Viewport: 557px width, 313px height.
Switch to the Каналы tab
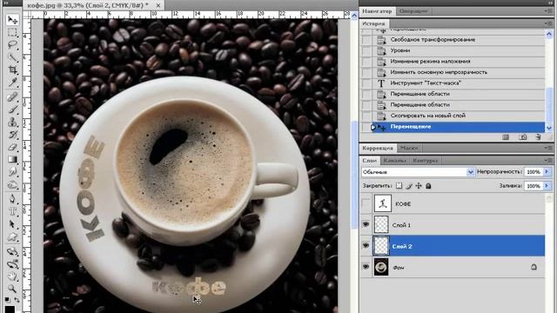click(394, 160)
